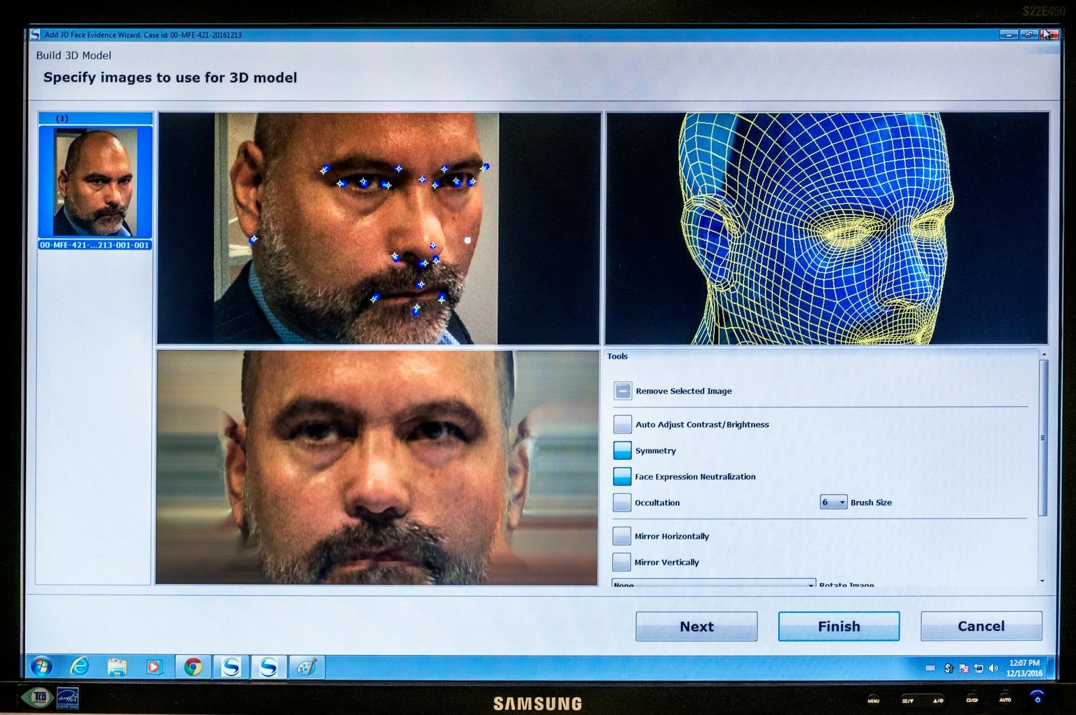Toggle the Symmetry option off
The image size is (1076, 715).
coord(622,450)
